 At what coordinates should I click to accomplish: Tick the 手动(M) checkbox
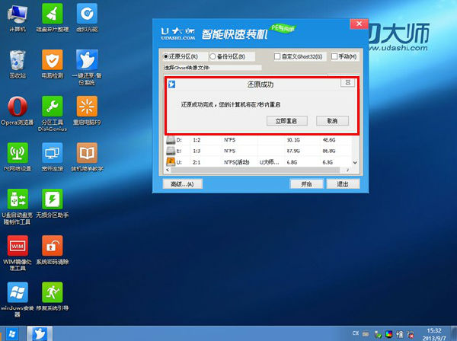tap(332, 56)
